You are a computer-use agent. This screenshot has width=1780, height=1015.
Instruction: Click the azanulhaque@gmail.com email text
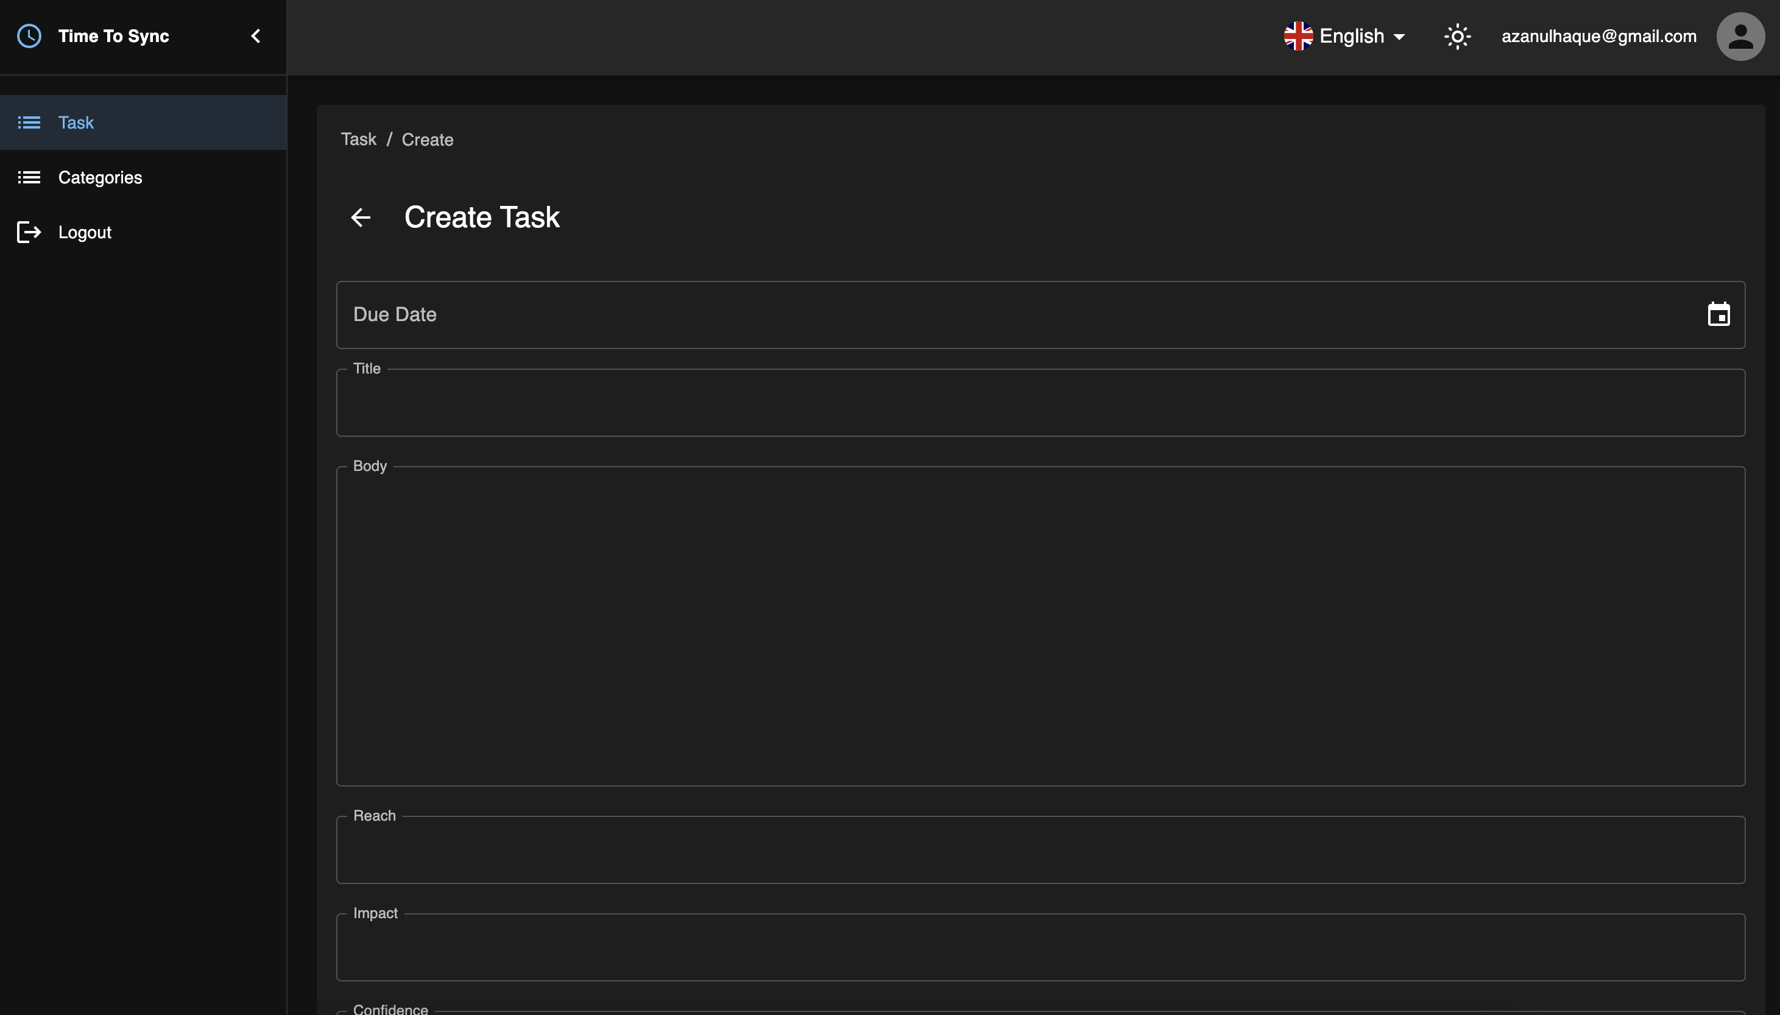click(1599, 35)
